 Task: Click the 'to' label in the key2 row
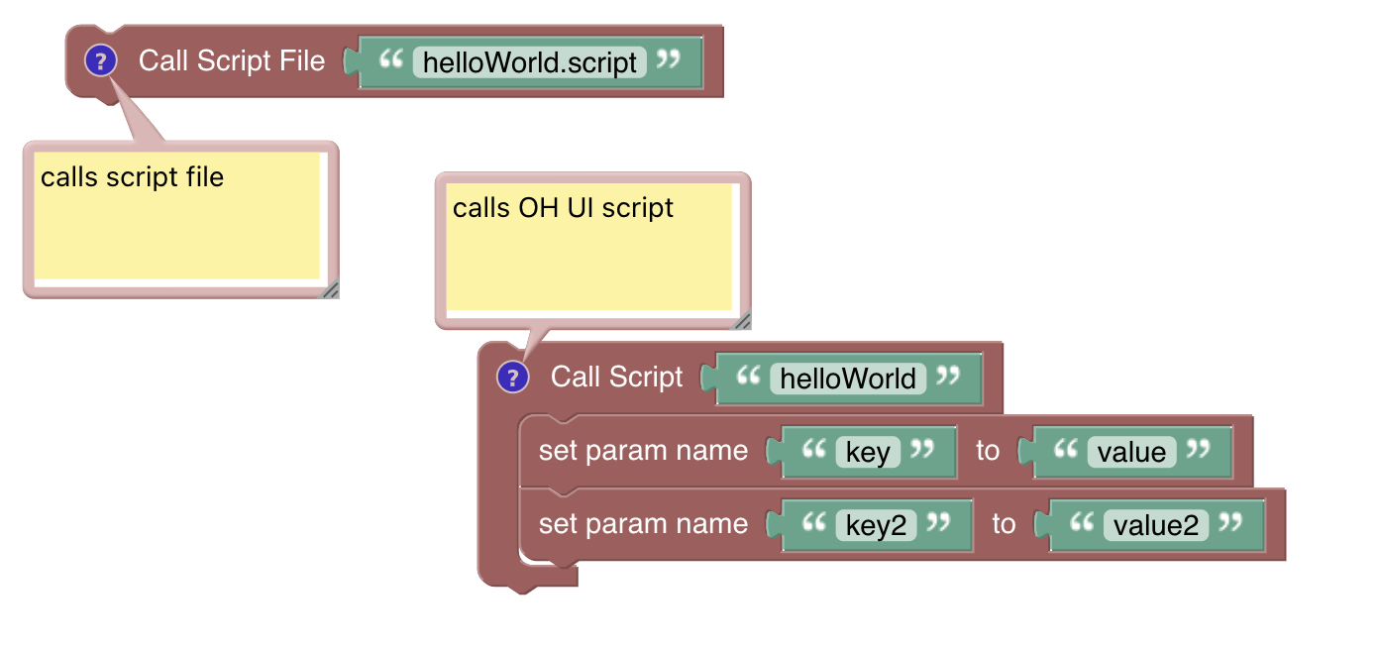pyautogui.click(x=1004, y=523)
